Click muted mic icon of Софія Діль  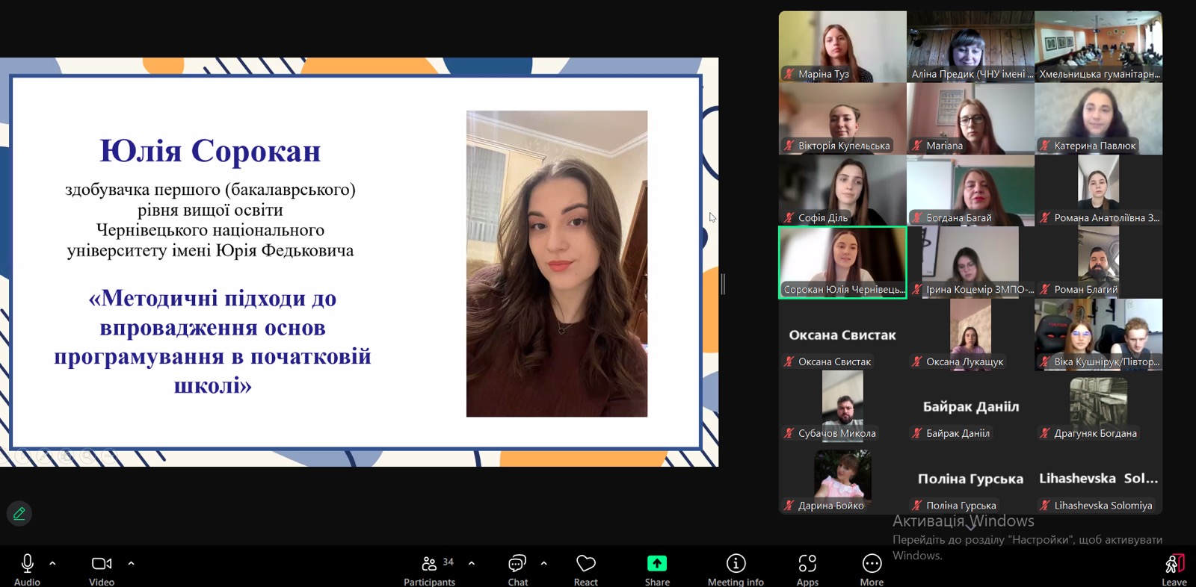tap(789, 217)
